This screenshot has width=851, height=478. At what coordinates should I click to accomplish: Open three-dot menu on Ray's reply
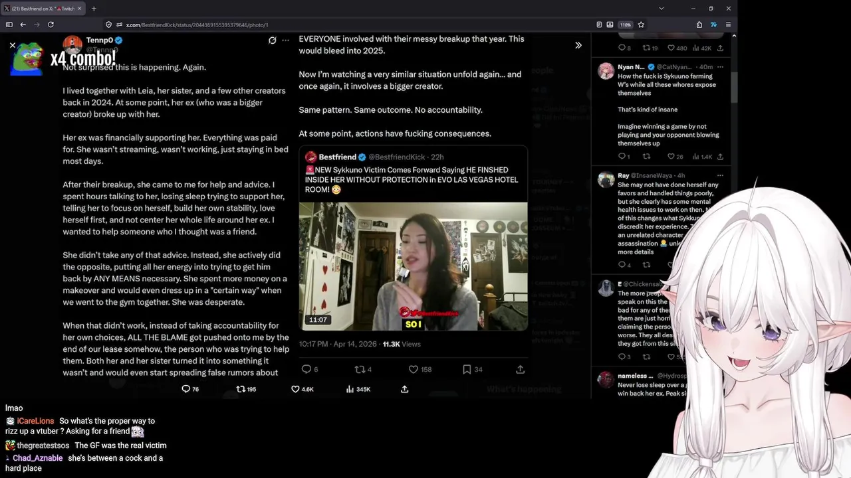[x=720, y=175]
